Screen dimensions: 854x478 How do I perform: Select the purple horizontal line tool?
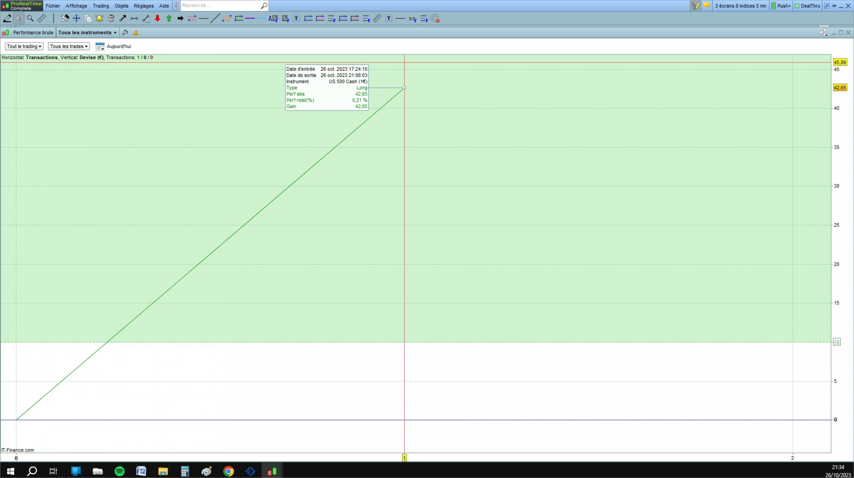[x=250, y=18]
